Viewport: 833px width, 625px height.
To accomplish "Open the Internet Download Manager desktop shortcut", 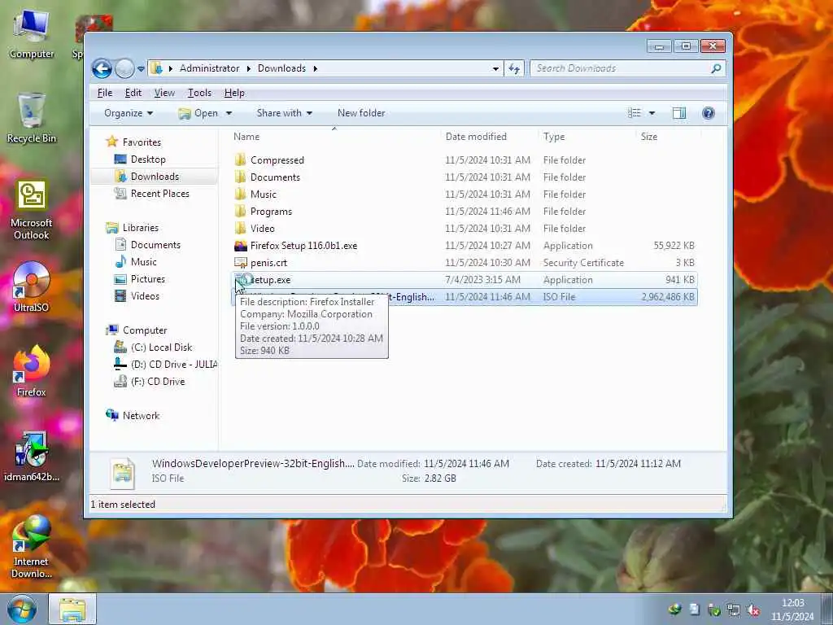I will (x=32, y=546).
